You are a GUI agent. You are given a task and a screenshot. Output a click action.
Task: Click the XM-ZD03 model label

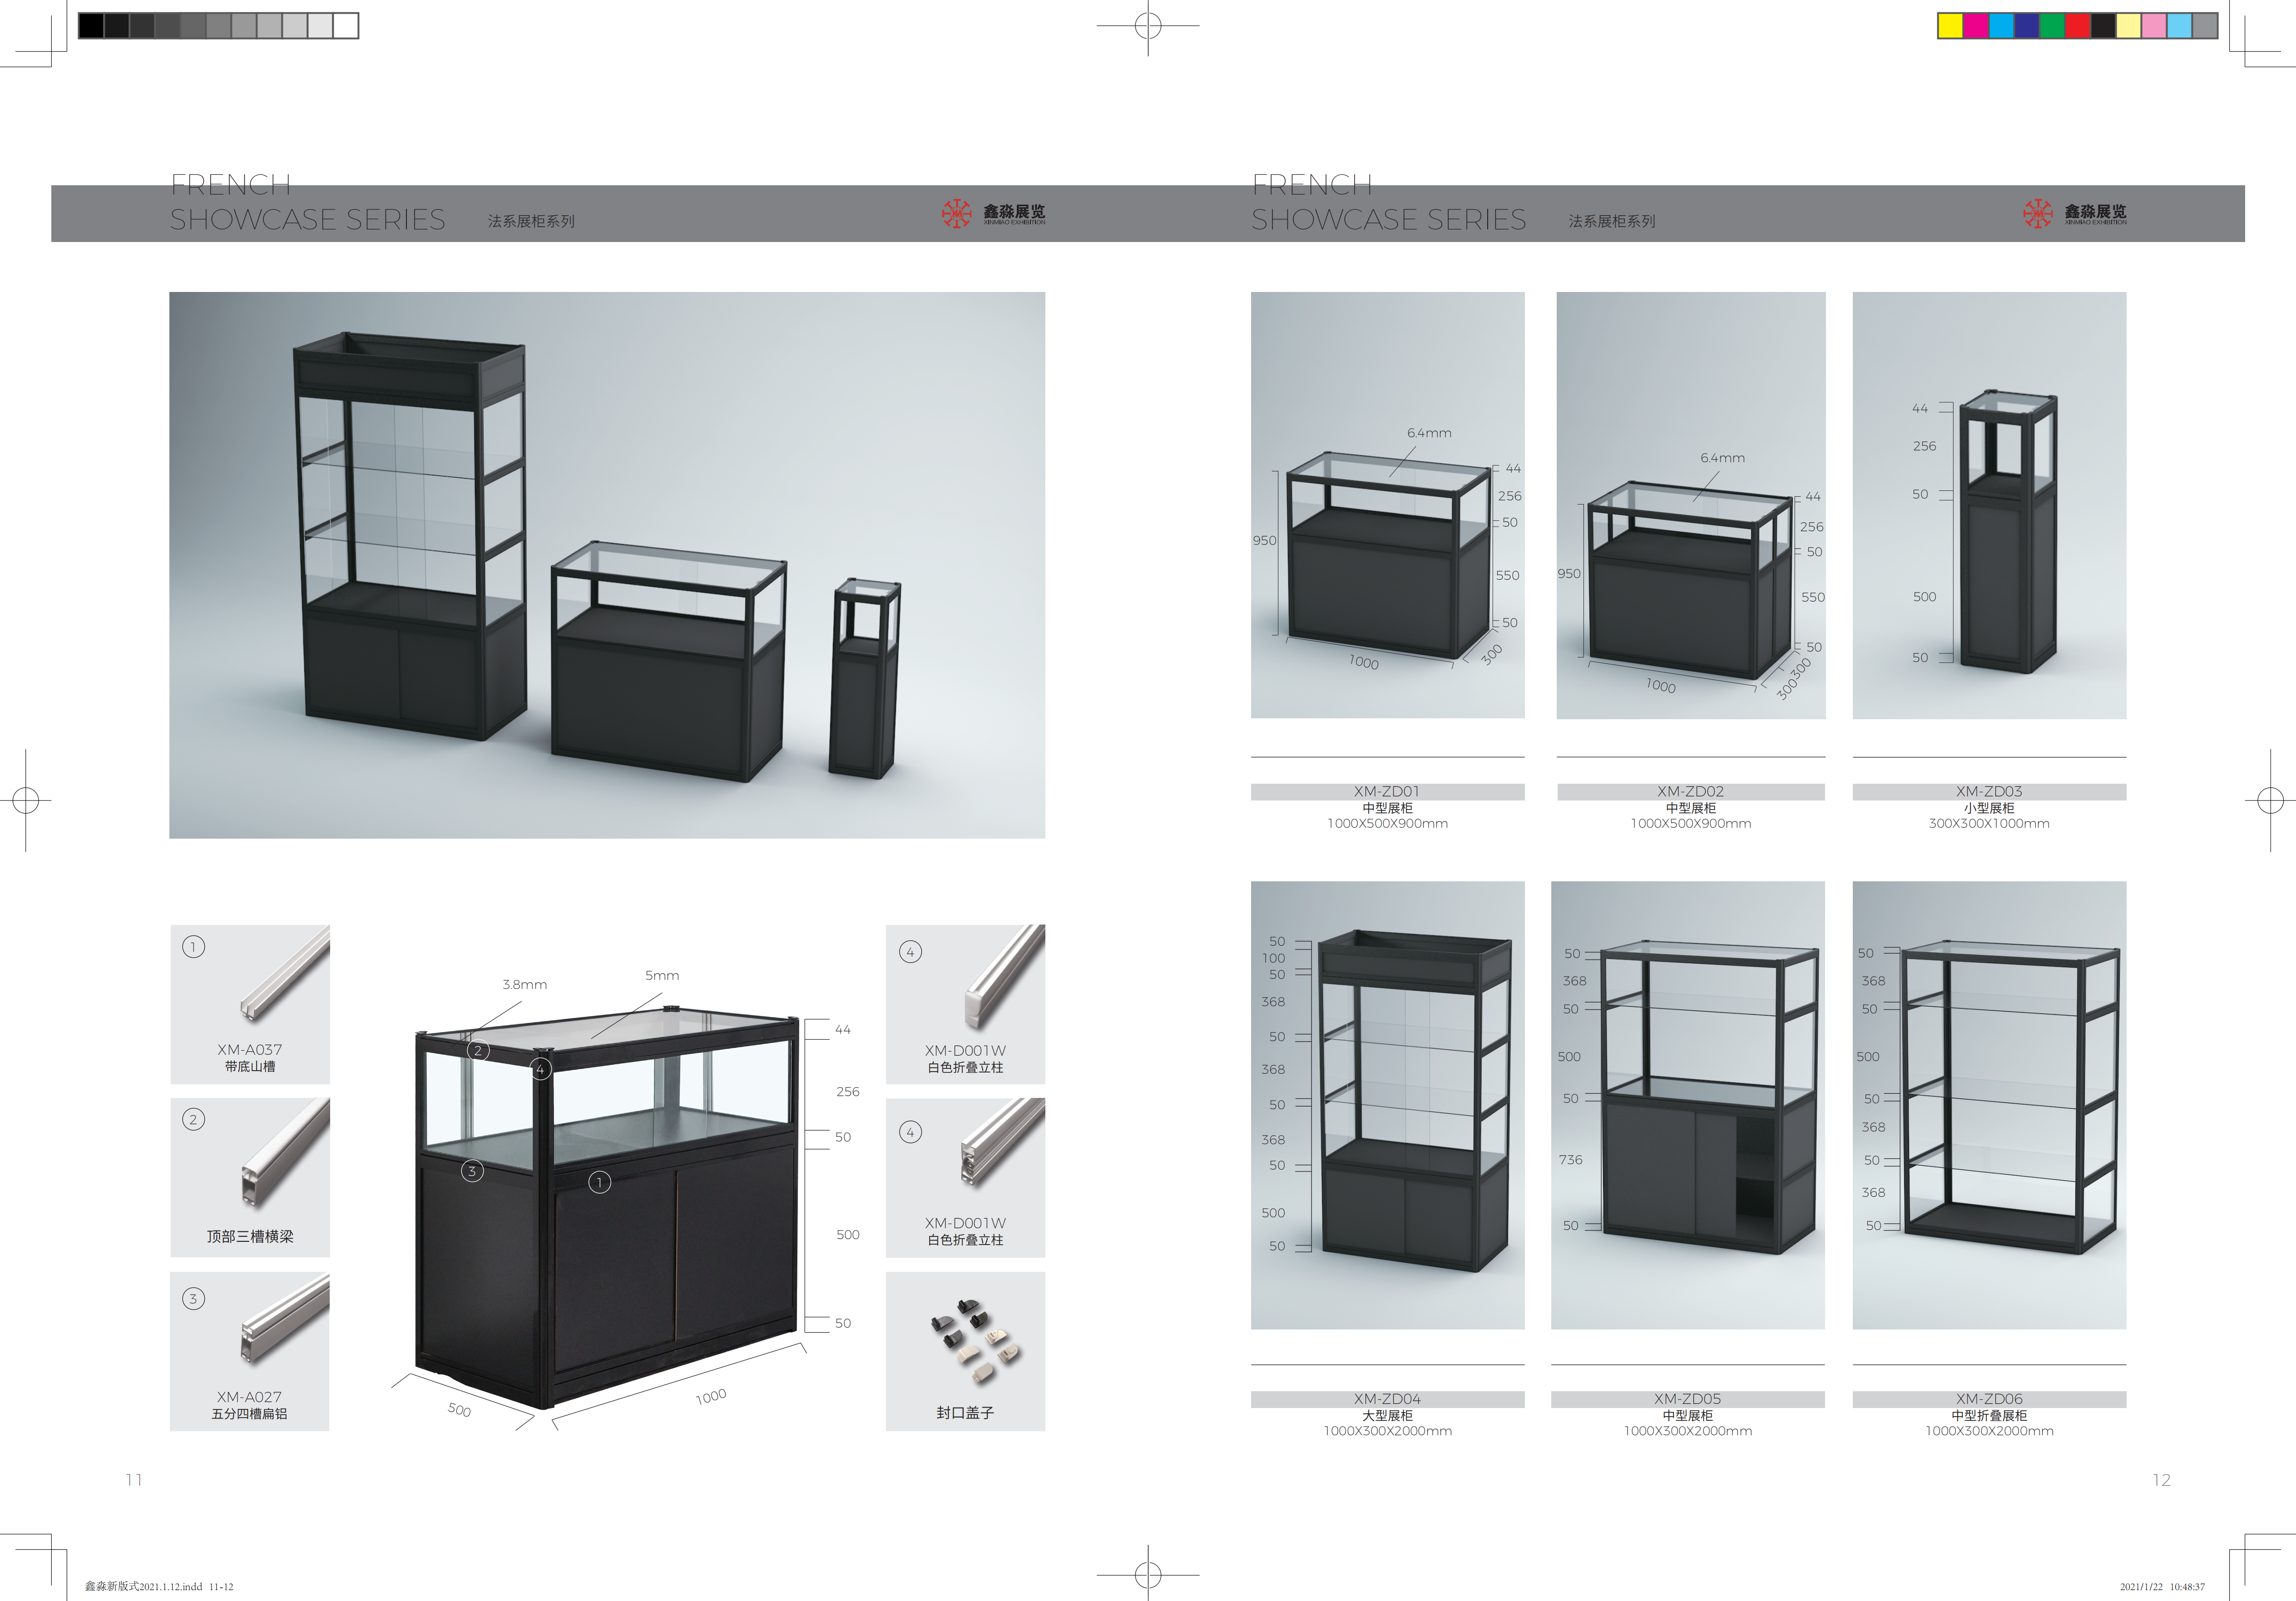[1989, 791]
